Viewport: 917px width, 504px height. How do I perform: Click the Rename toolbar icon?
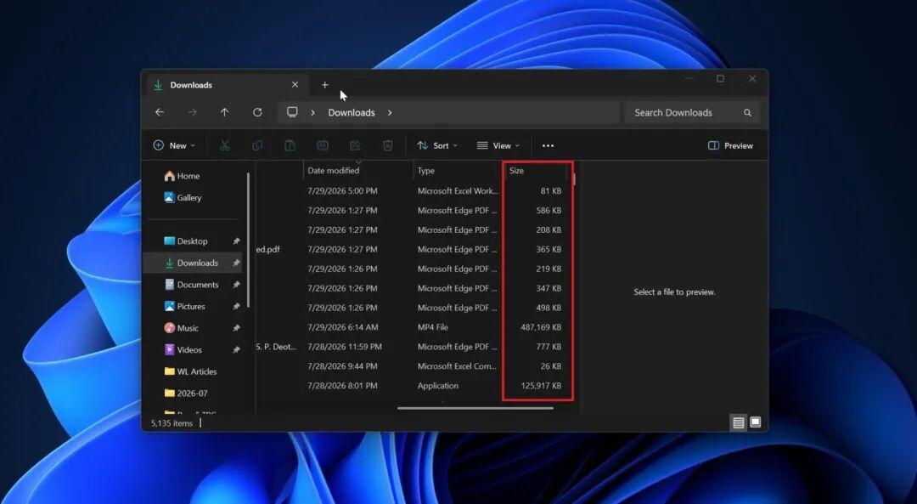coord(323,145)
